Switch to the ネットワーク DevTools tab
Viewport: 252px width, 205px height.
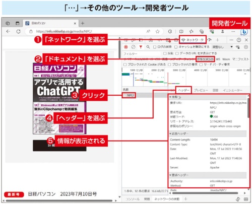pos(193,40)
